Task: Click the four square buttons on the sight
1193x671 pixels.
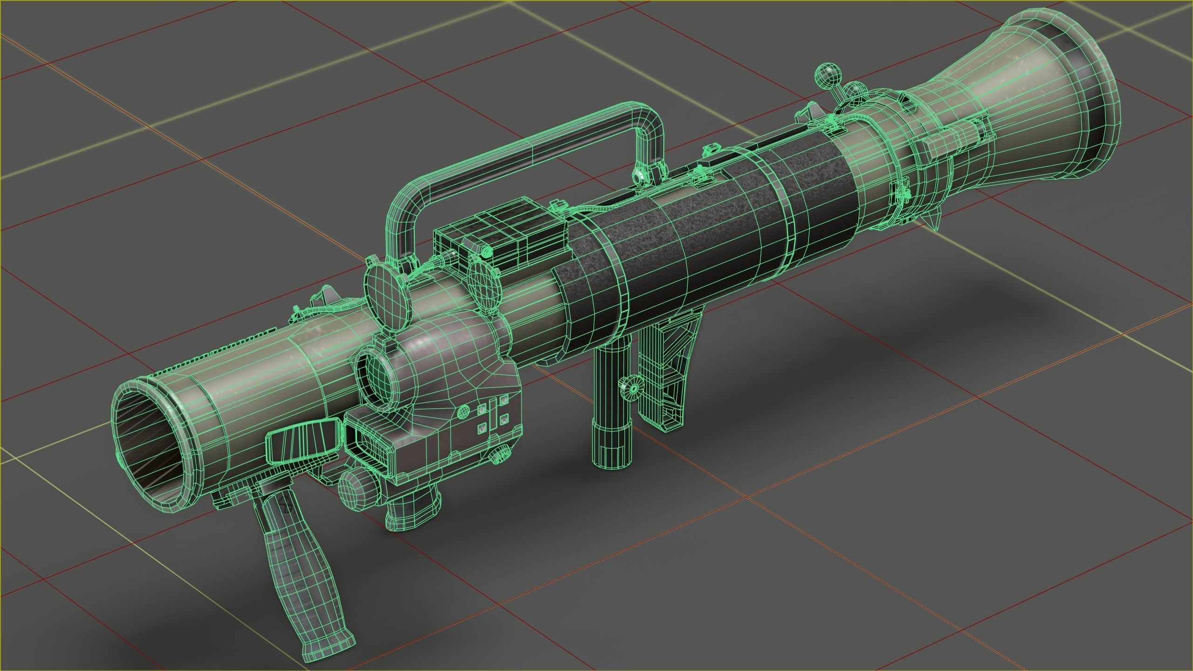Action: coord(492,415)
